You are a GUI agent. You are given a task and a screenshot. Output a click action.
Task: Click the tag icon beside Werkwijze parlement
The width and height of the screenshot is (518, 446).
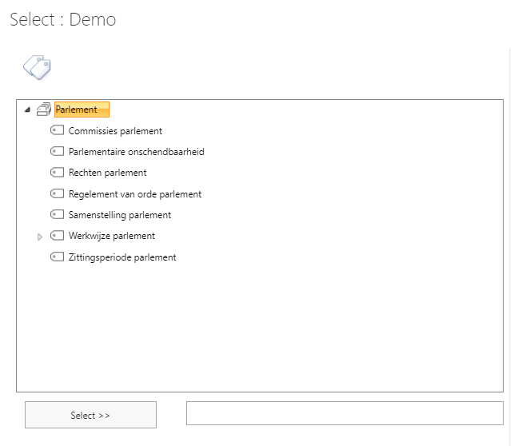pos(57,236)
